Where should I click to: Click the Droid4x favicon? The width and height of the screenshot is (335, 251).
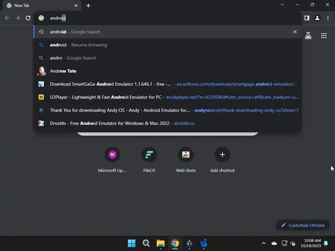tap(41, 123)
